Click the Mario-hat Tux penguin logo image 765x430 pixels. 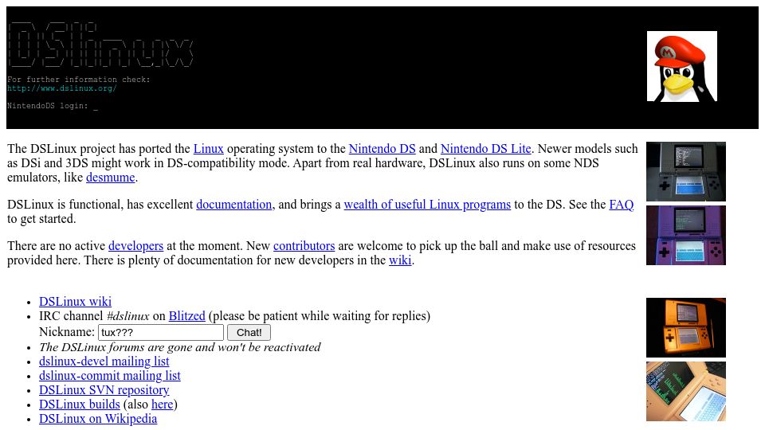[681, 66]
